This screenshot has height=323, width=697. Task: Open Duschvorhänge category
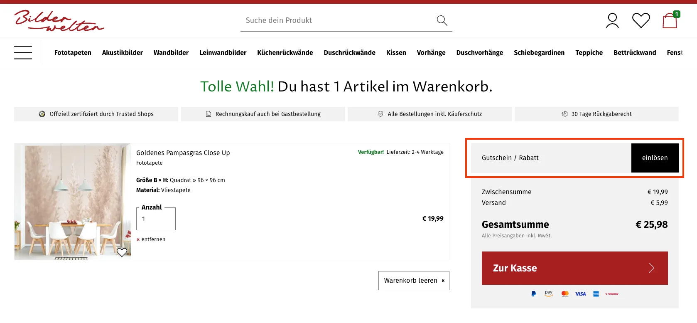click(480, 52)
